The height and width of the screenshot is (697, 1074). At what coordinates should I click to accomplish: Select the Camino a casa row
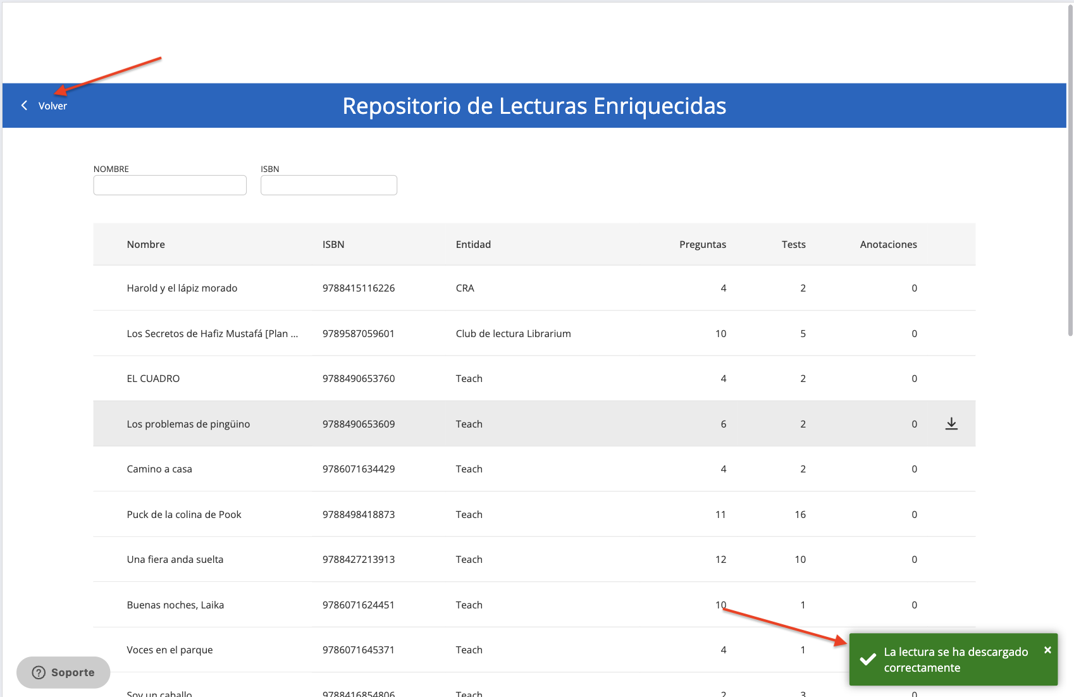[534, 469]
